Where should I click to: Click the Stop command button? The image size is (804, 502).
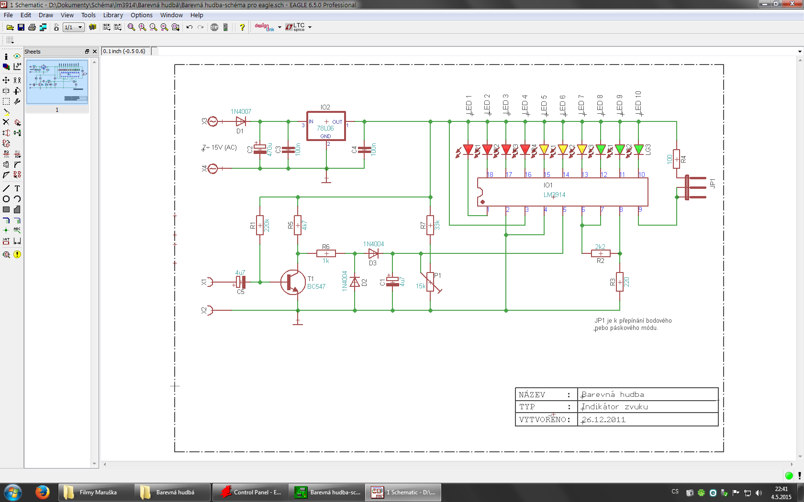coord(214,27)
